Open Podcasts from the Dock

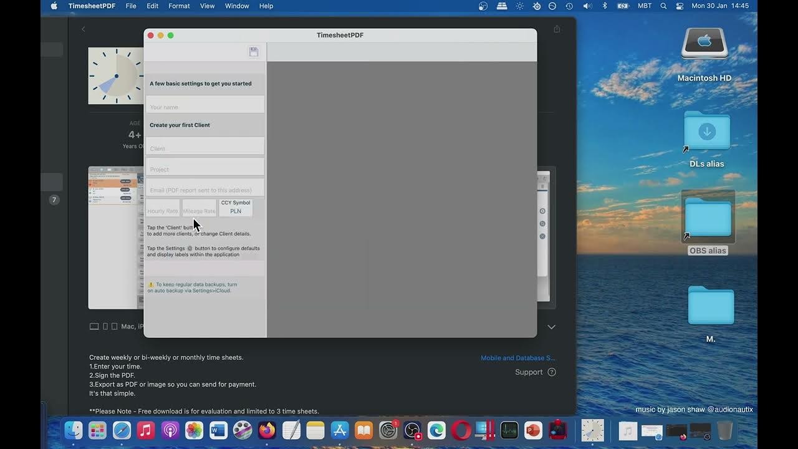coord(170,430)
